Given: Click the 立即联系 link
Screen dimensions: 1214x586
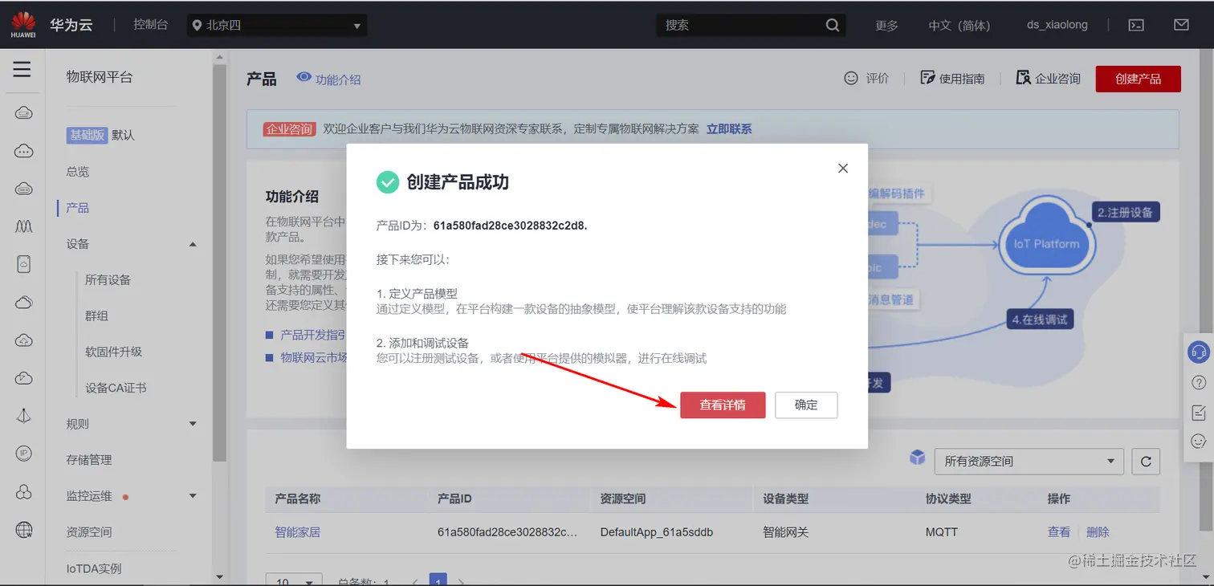Looking at the screenshot, I should click(729, 129).
